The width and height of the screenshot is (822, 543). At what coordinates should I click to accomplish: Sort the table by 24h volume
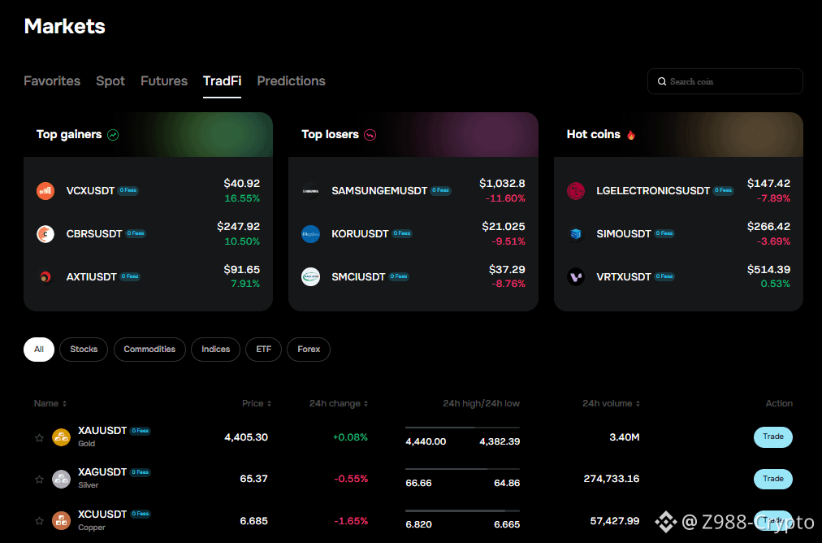tap(612, 403)
